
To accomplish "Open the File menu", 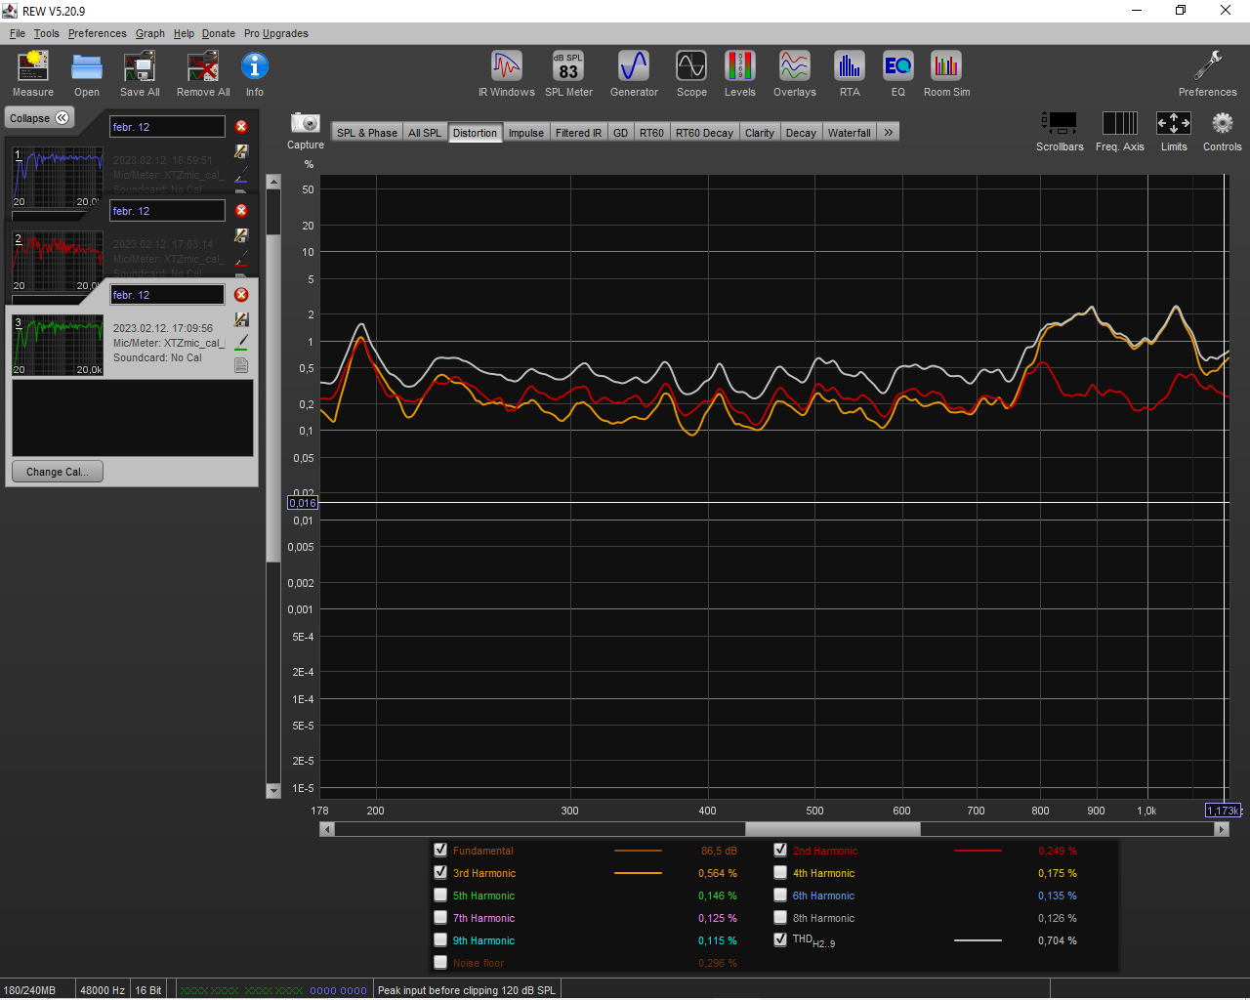I will (x=18, y=33).
